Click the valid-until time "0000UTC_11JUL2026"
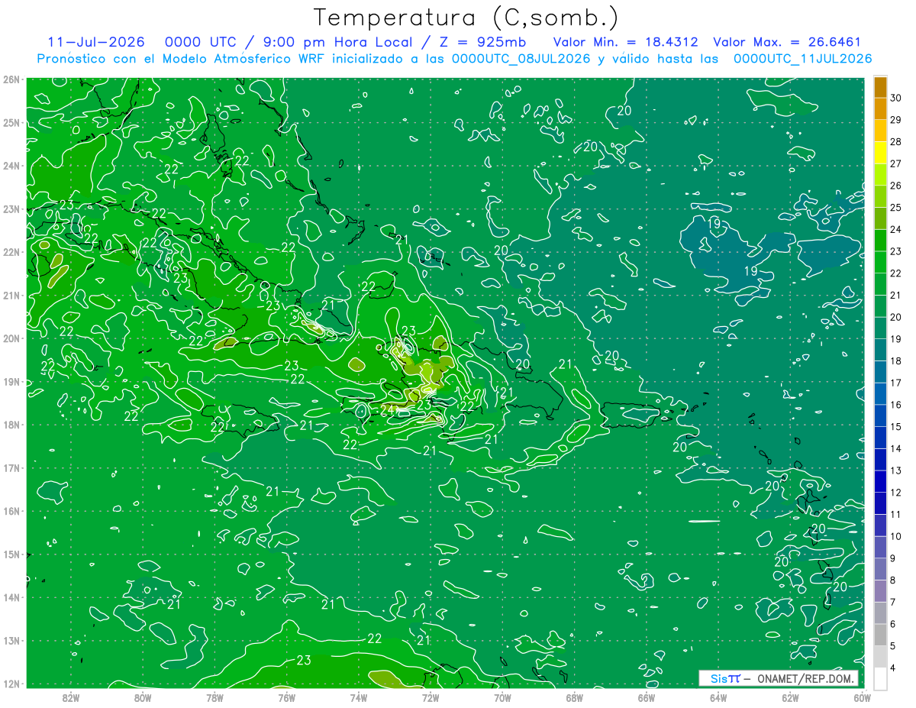This screenshot has width=916, height=708. click(802, 59)
